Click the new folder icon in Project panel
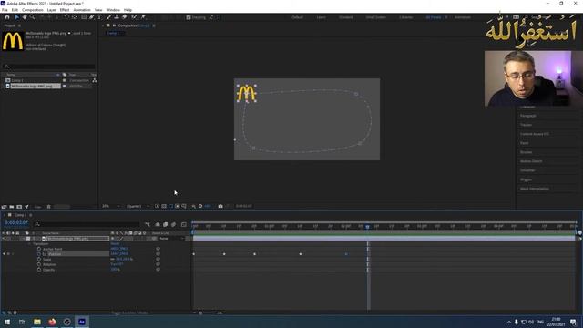Image resolution: width=583 pixels, height=328 pixels. pyautogui.click(x=12, y=207)
